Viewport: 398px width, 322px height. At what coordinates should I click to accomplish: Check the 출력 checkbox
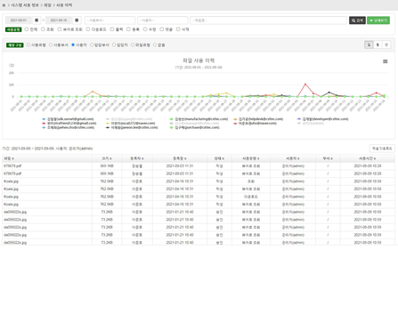click(x=112, y=29)
